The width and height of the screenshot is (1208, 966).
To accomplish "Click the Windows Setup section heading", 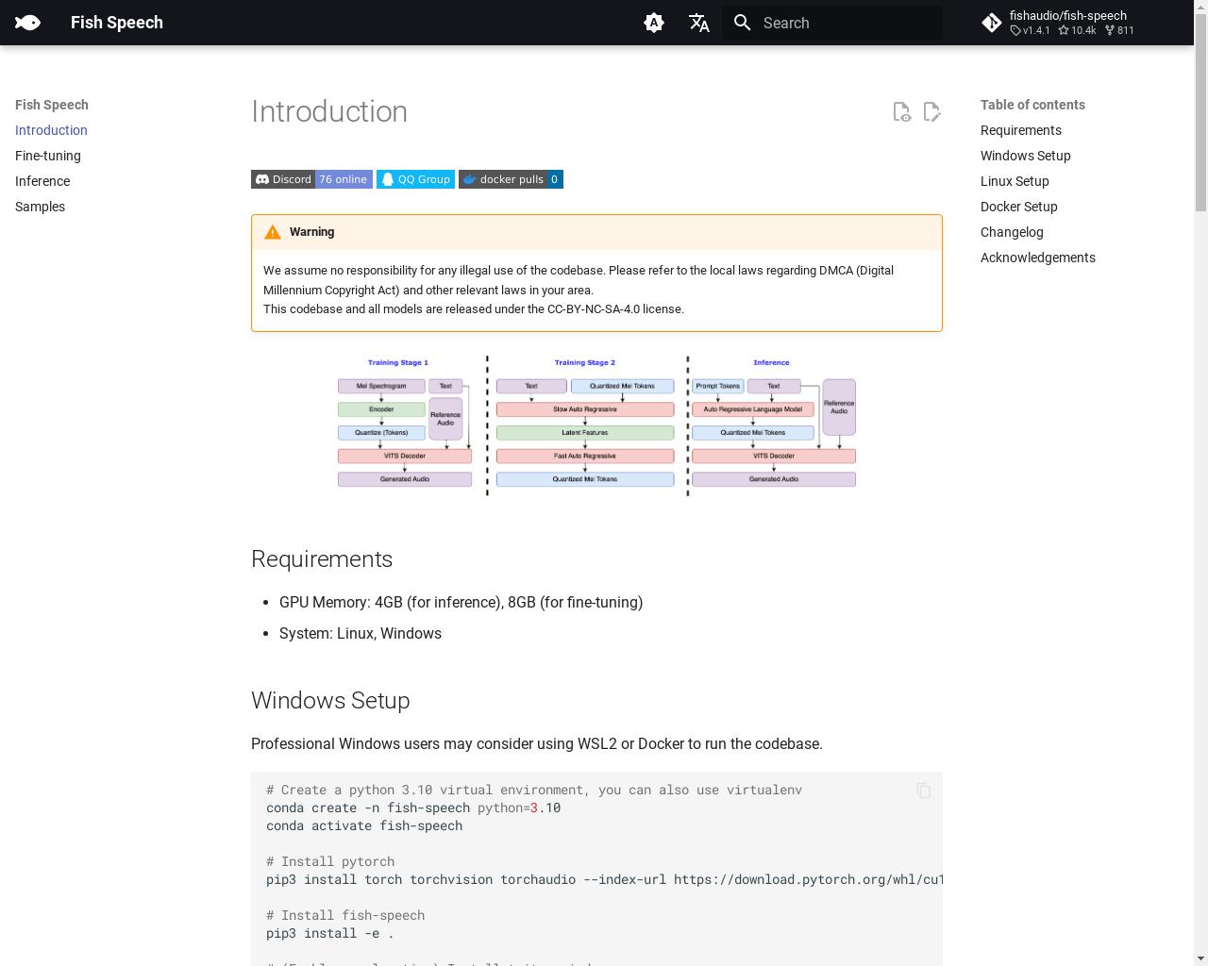I will click(x=330, y=701).
